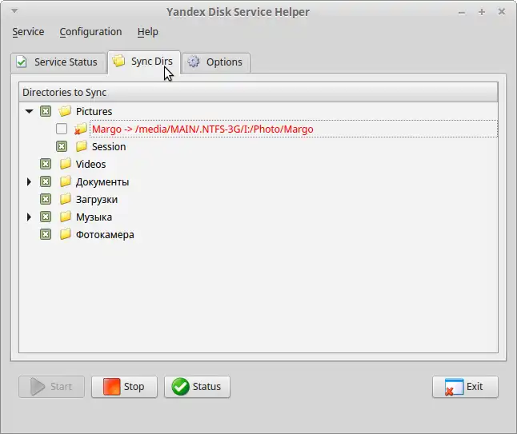Click the green checkmark Status icon

click(x=180, y=387)
